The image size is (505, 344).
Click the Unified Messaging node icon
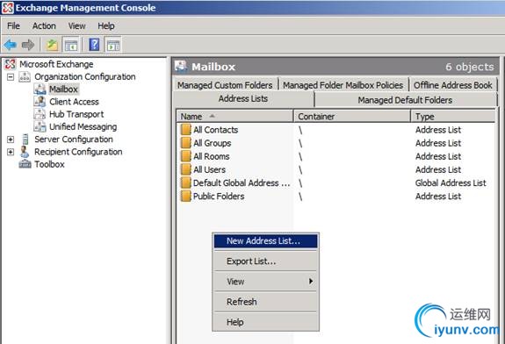40,126
